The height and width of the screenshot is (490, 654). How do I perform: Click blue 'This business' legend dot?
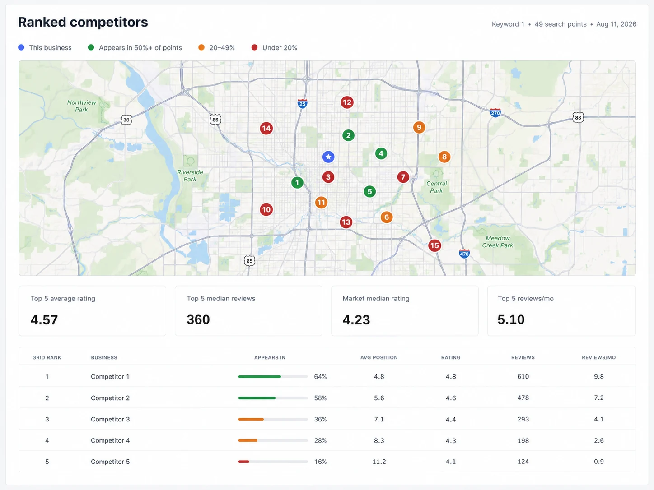tap(21, 47)
